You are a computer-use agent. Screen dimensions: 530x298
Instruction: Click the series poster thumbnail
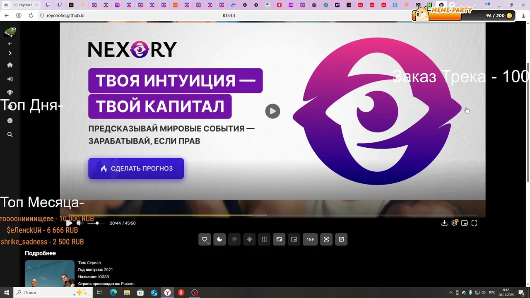[50, 274]
